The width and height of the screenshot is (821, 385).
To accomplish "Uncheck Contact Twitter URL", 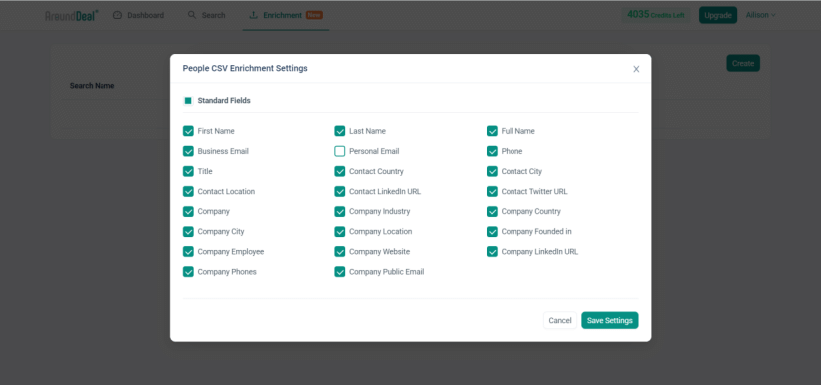I will coord(492,191).
